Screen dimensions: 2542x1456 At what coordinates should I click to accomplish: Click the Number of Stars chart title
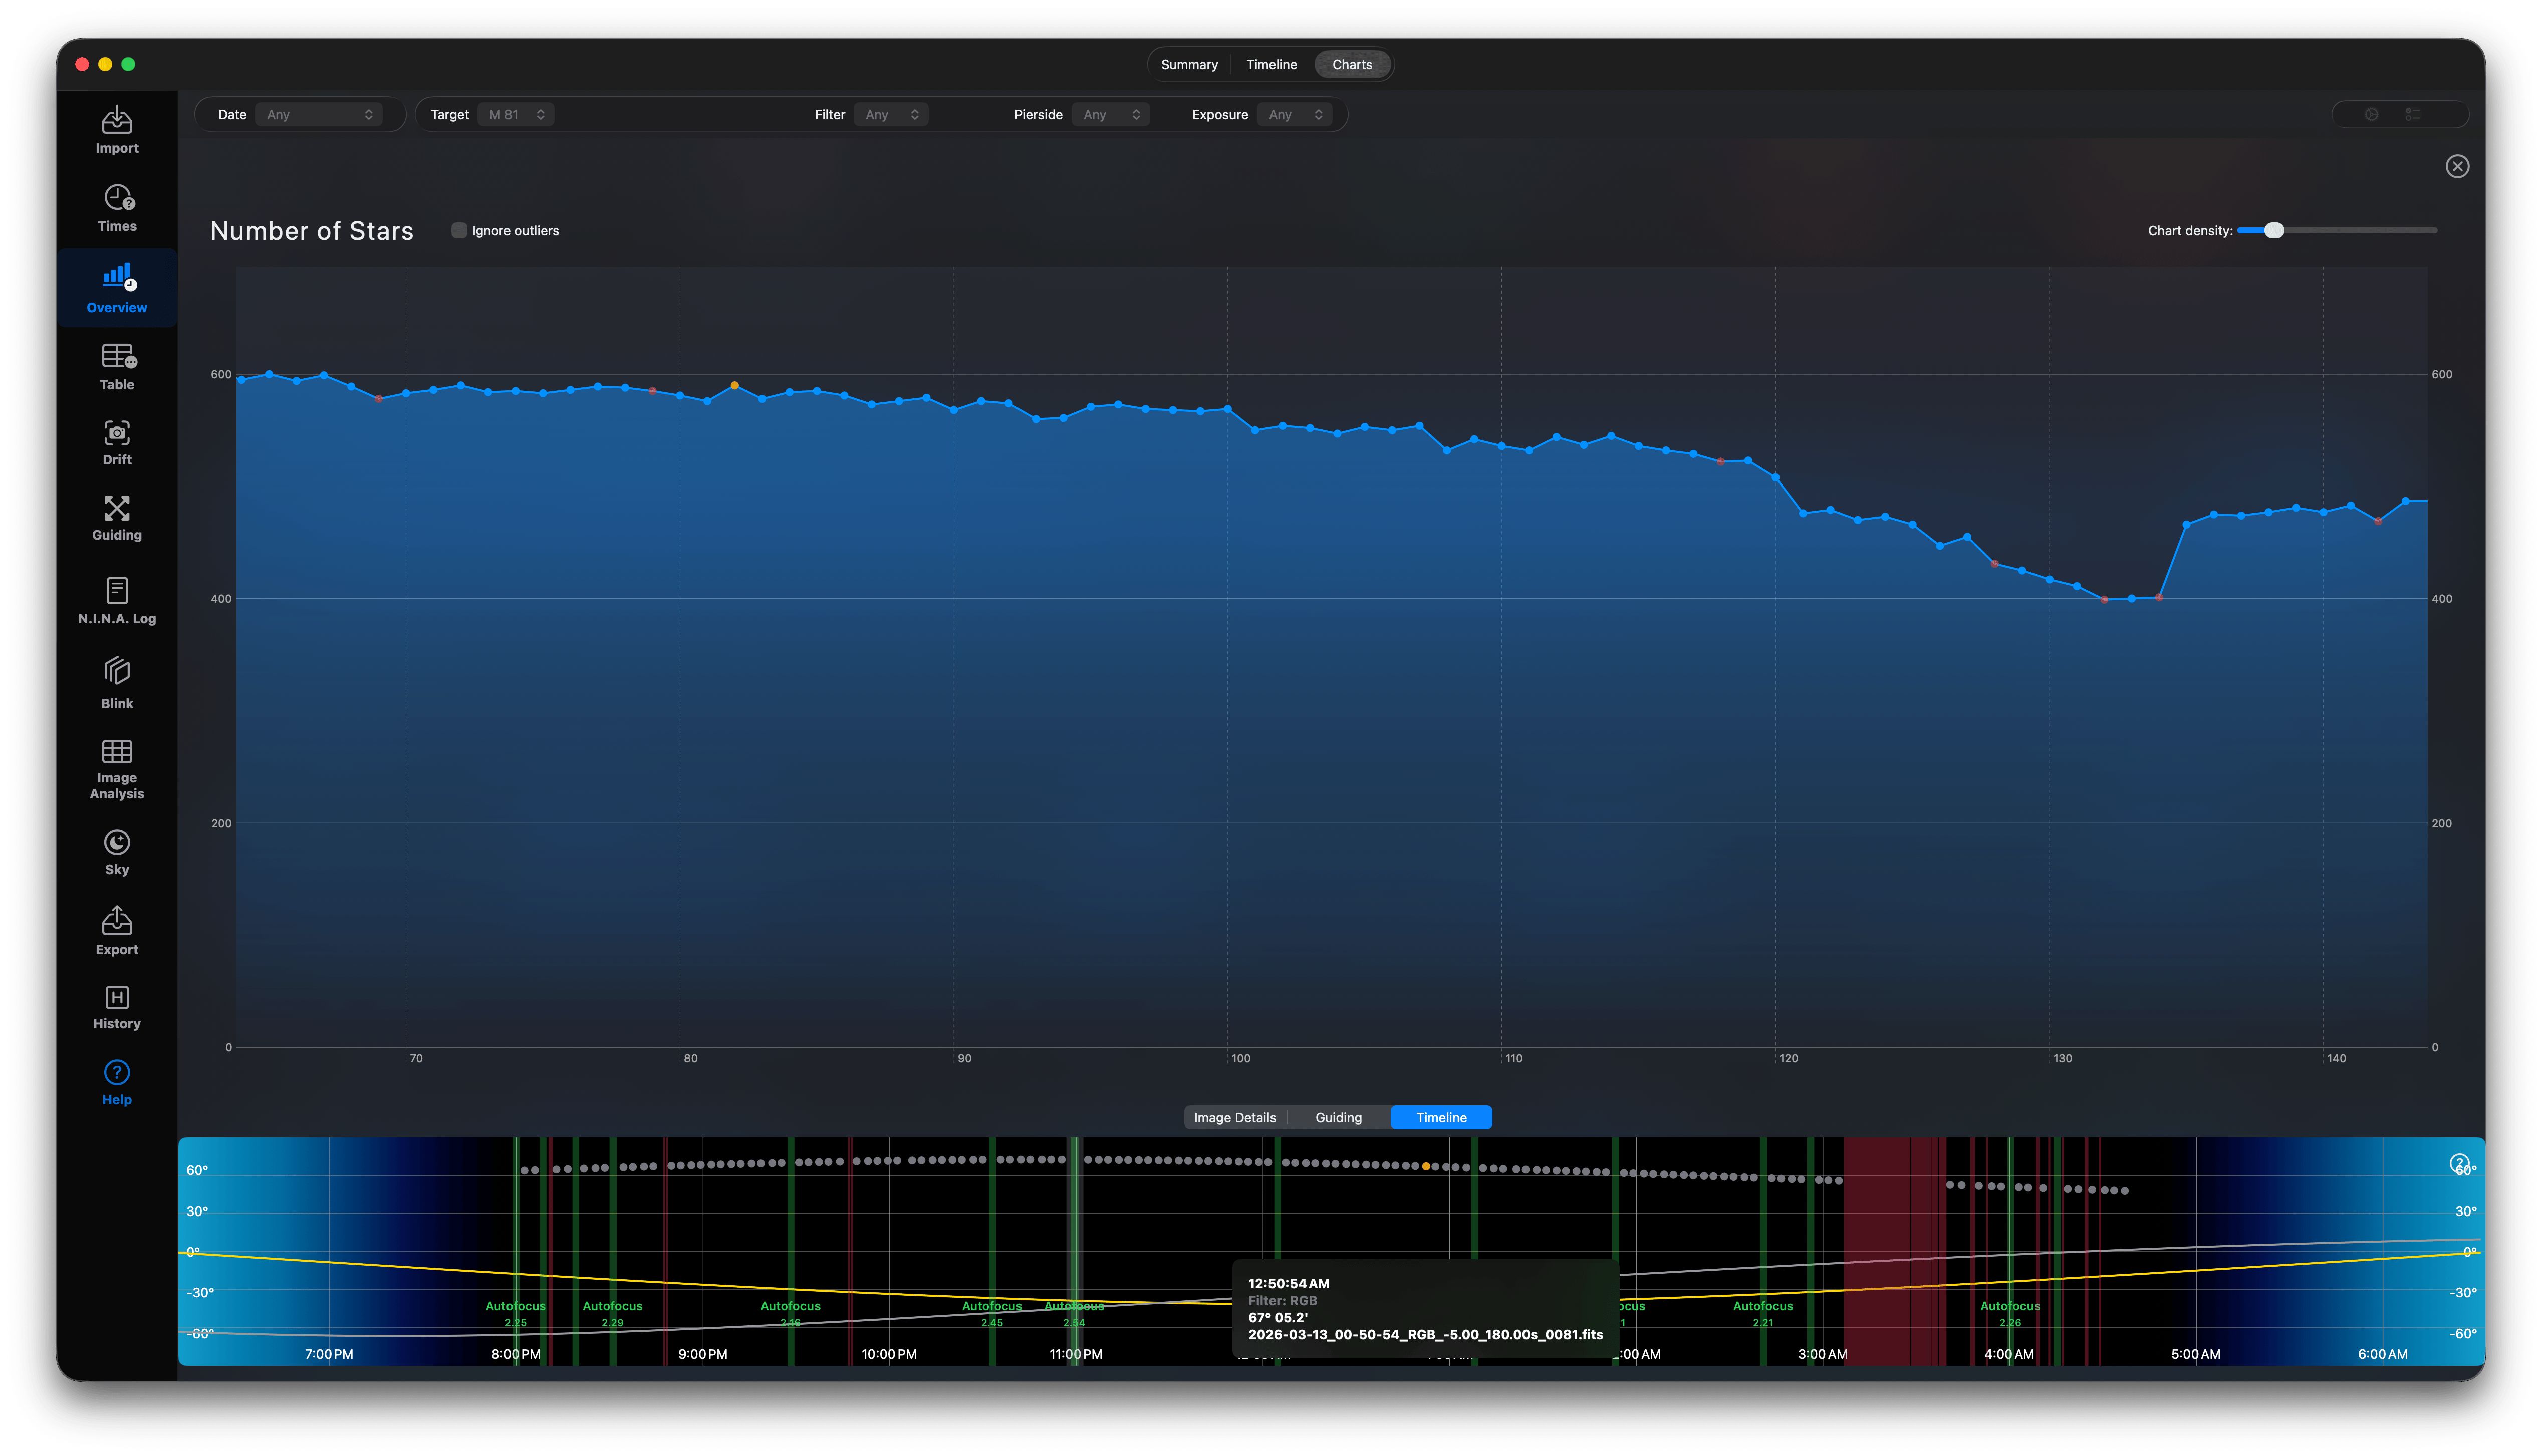312,231
